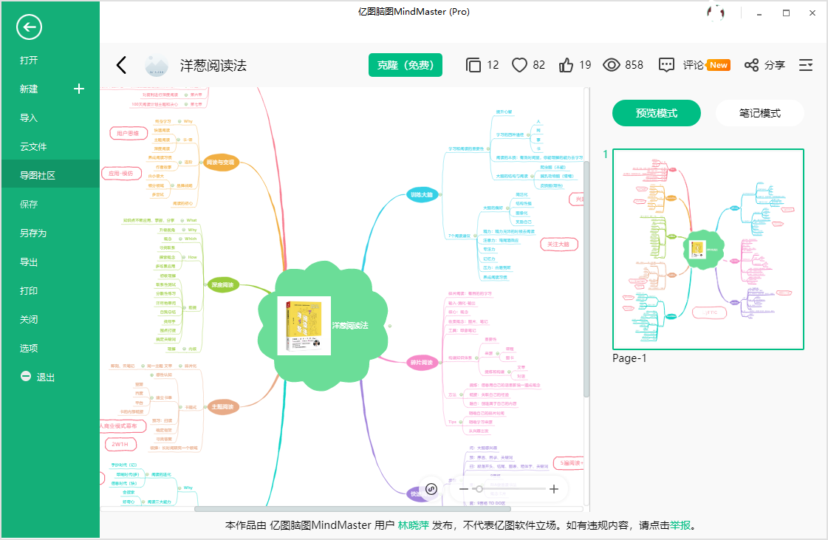Open author link 林晓萍
This screenshot has width=828, height=540.
tap(413, 525)
